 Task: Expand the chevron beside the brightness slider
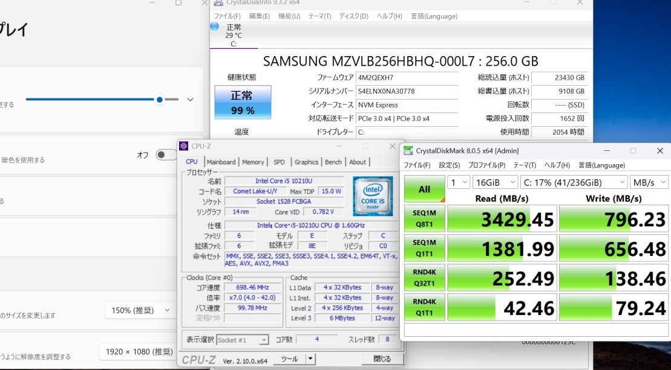pyautogui.click(x=190, y=100)
